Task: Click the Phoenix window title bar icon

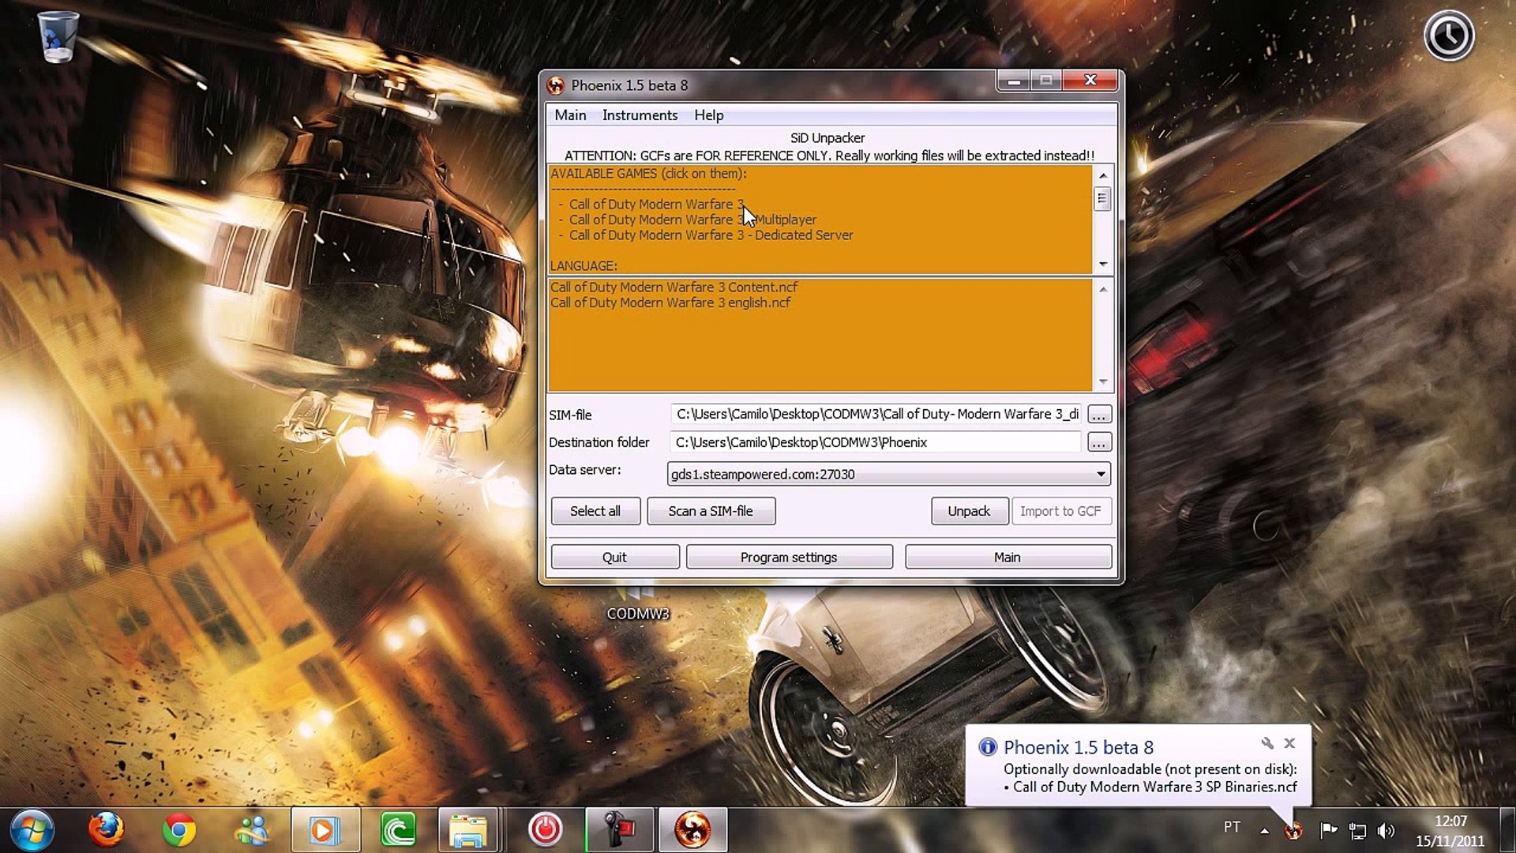Action: pyautogui.click(x=556, y=85)
